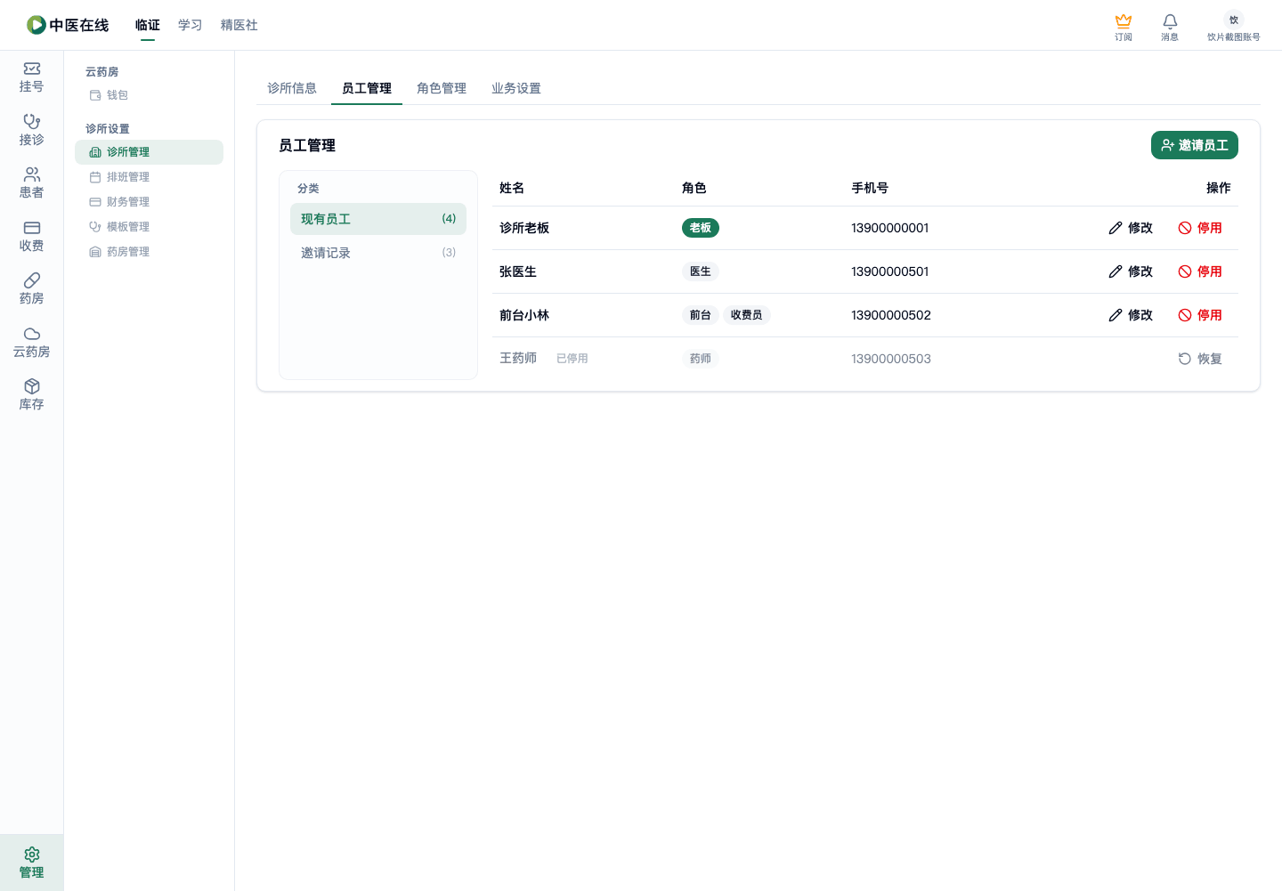The height and width of the screenshot is (891, 1282).
Task: Switch to the 精医社 top navigation item
Action: coord(239,25)
